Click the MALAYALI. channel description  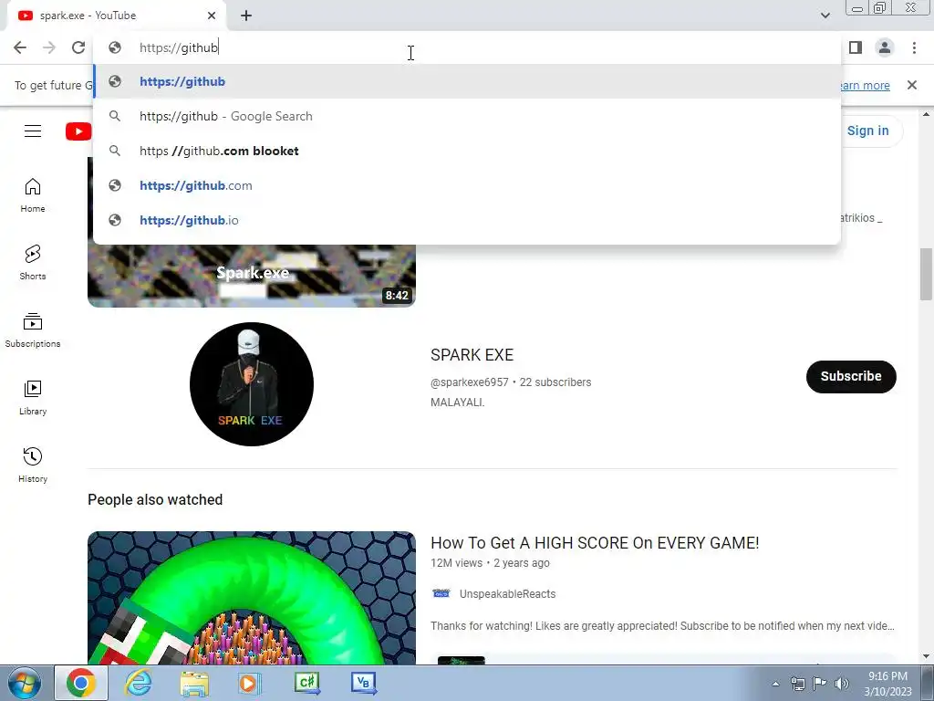(x=458, y=403)
